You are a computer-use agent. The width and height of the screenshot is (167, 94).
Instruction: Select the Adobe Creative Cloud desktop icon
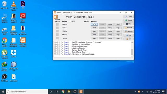[x=23, y=18]
